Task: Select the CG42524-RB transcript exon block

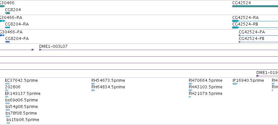Action: pyautogui.click(x=236, y=27)
